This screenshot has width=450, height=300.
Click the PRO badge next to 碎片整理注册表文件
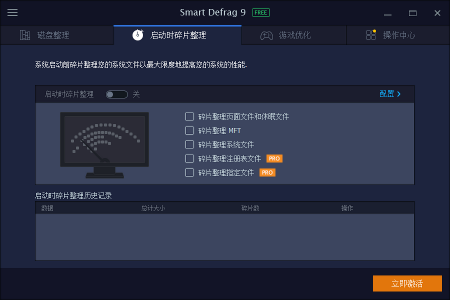(x=274, y=158)
